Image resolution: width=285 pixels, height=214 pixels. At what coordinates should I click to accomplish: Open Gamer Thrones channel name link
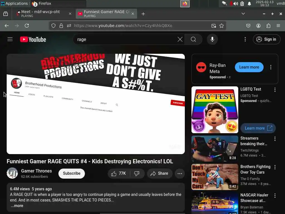[x=36, y=171]
